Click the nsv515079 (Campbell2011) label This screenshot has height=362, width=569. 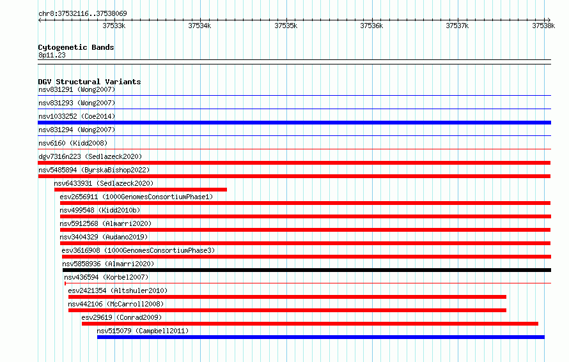143,331
